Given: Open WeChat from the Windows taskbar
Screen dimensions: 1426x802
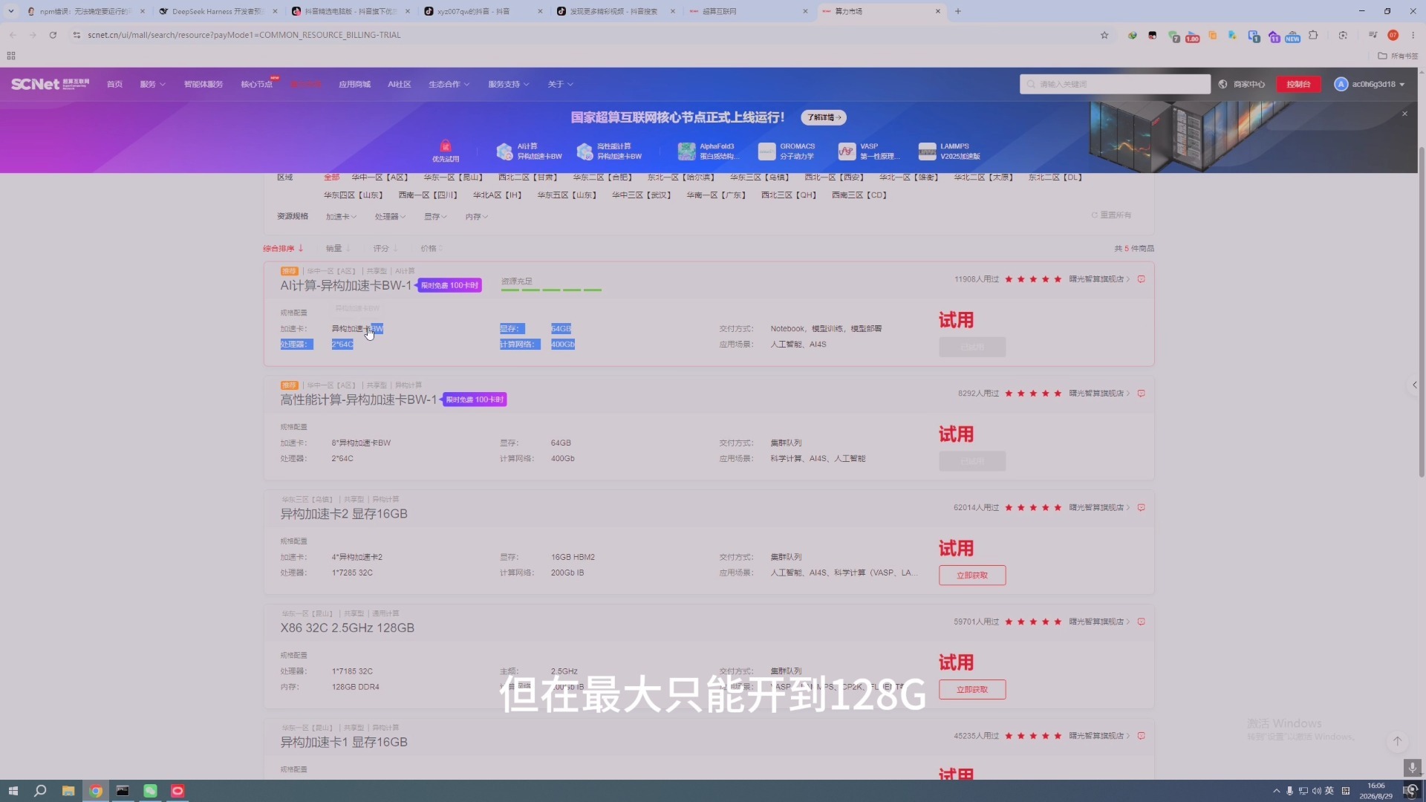Looking at the screenshot, I should (x=150, y=791).
